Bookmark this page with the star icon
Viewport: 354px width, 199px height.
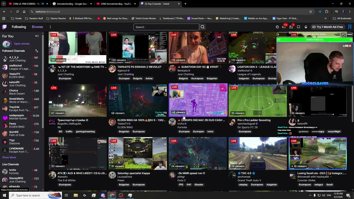[x=311, y=12]
